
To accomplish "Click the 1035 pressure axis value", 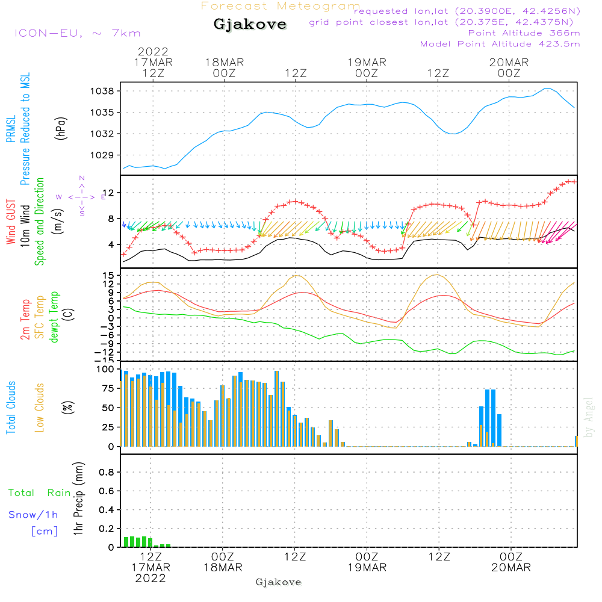I will (102, 113).
